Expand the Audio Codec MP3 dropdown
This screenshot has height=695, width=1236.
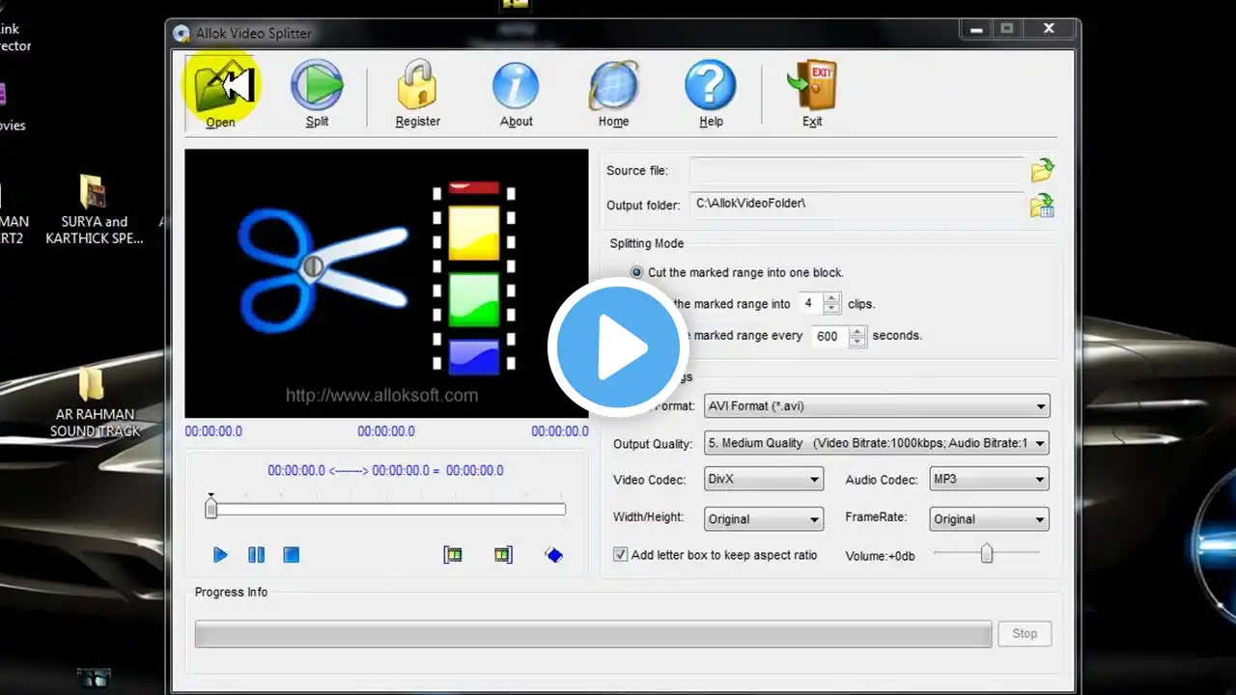point(989,479)
